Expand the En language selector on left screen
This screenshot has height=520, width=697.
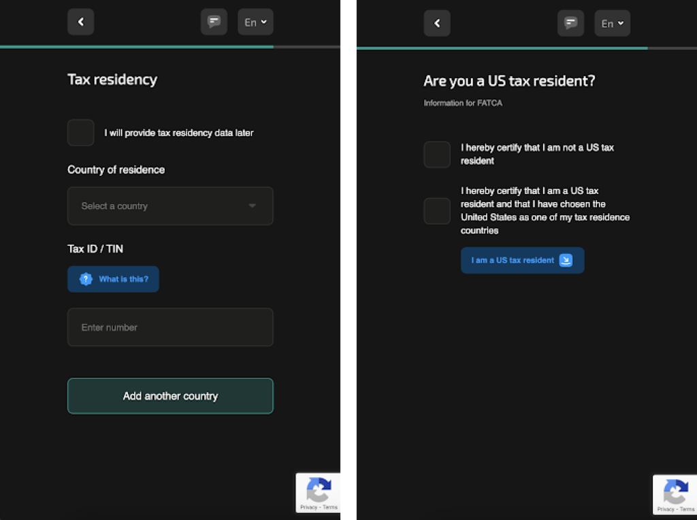255,22
